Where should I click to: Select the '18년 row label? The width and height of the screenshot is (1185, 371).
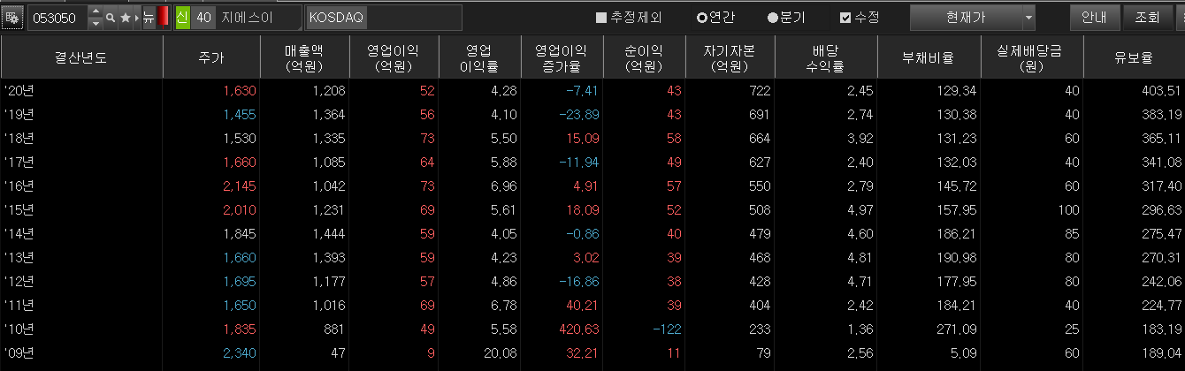[19, 138]
